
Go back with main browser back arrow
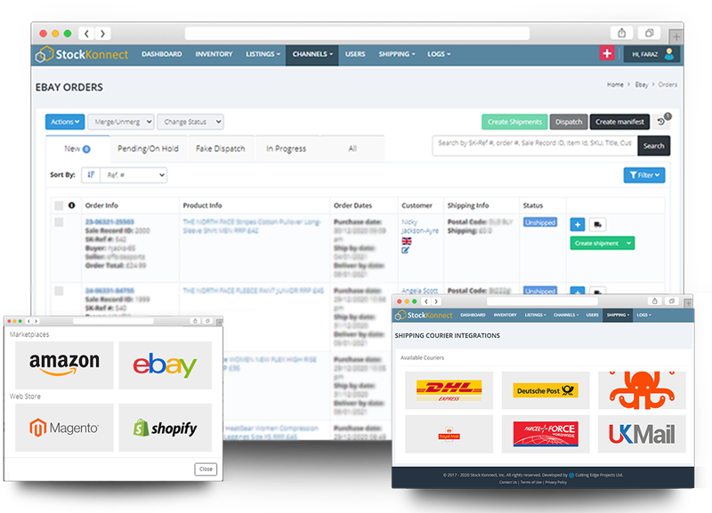point(86,34)
